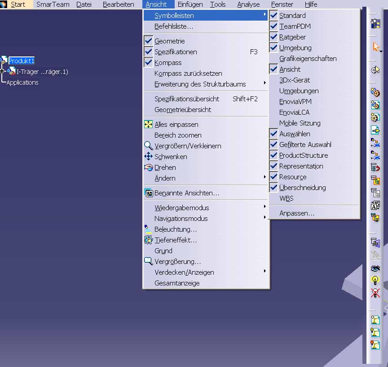Click the Vergrößerung magnifier window icon
388x367 pixels.
click(x=149, y=261)
